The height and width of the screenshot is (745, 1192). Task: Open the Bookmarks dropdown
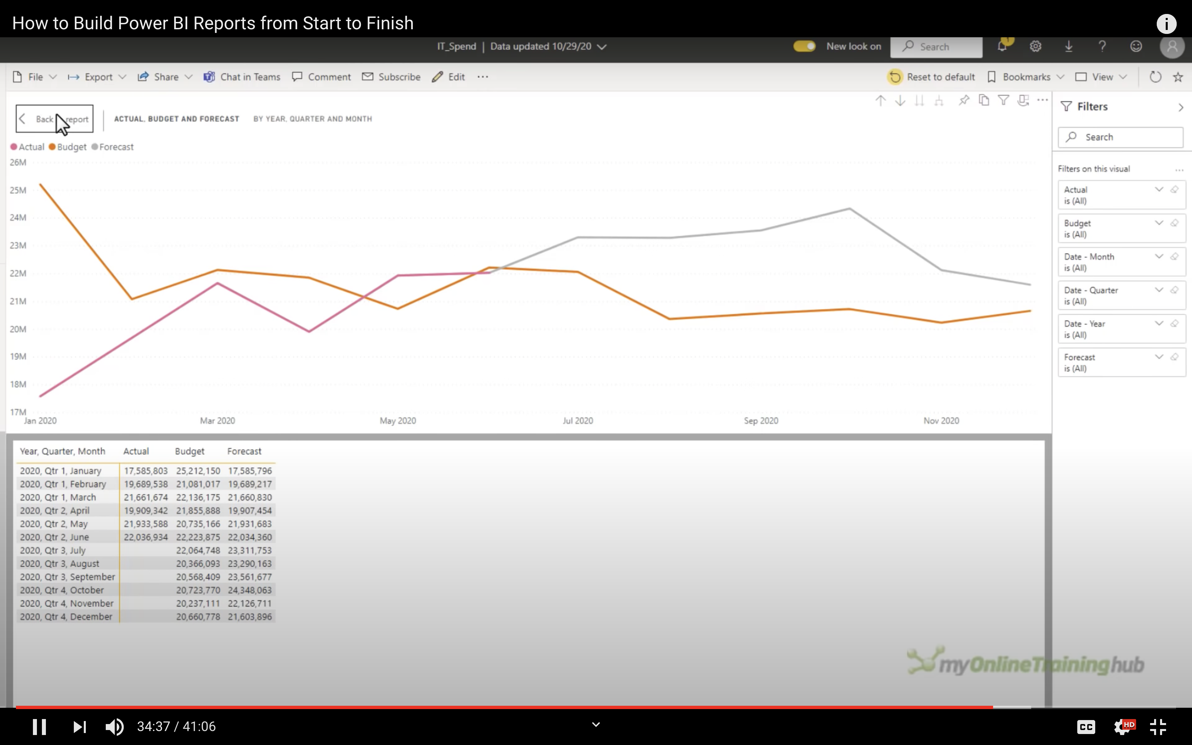click(x=1026, y=77)
